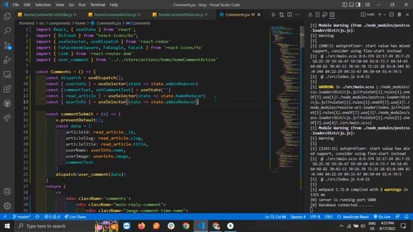
Task: Show the Output panel icon
Action: point(317,15)
